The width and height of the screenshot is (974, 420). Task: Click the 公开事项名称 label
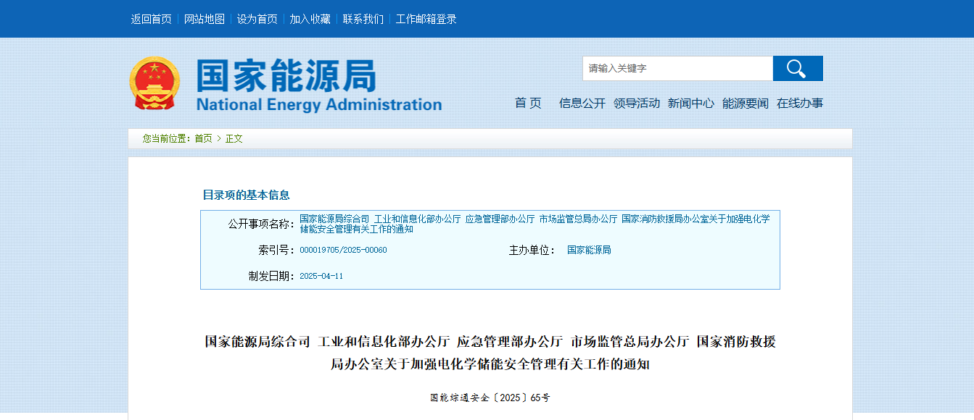click(x=261, y=224)
